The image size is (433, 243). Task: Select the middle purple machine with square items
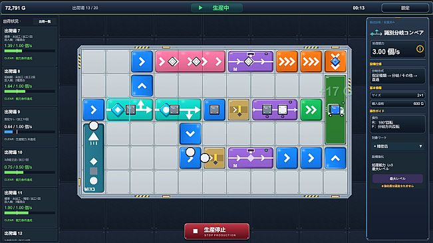[275, 110]
